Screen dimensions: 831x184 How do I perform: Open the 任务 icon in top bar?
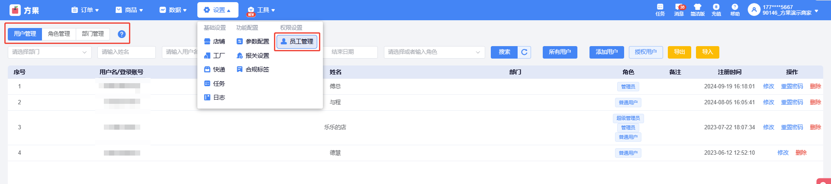coord(660,9)
